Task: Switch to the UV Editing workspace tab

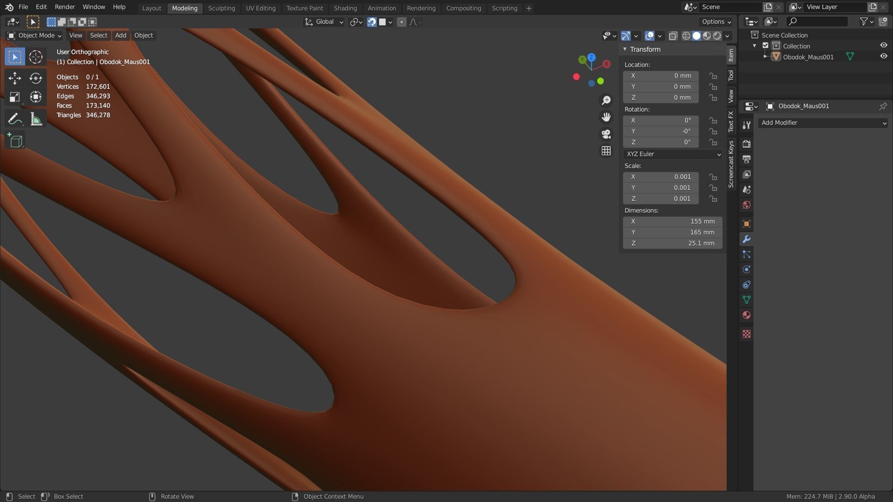Action: pyautogui.click(x=260, y=8)
